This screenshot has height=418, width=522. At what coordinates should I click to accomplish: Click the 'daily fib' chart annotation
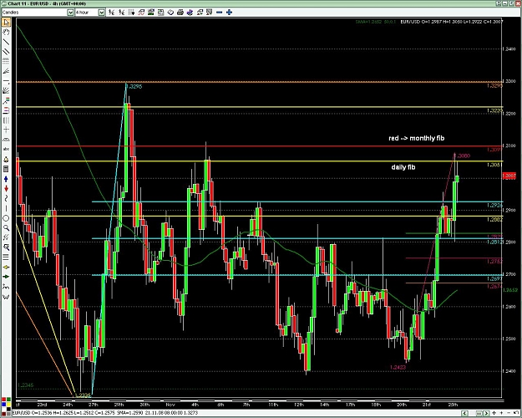click(403, 167)
